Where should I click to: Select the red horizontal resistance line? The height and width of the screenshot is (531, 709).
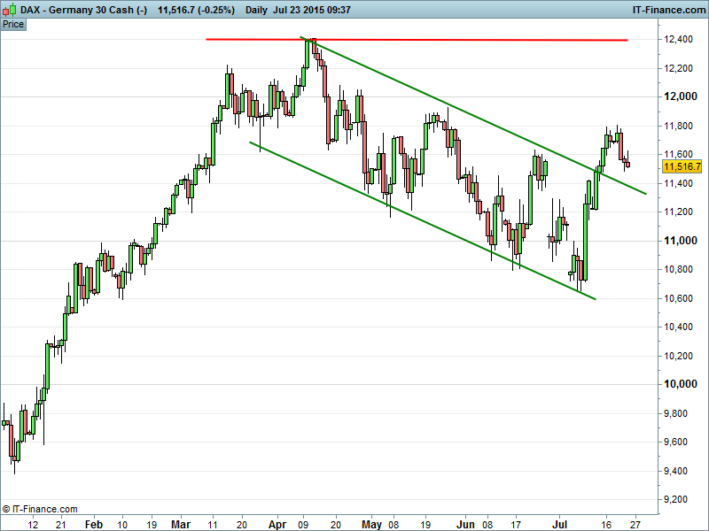point(443,40)
